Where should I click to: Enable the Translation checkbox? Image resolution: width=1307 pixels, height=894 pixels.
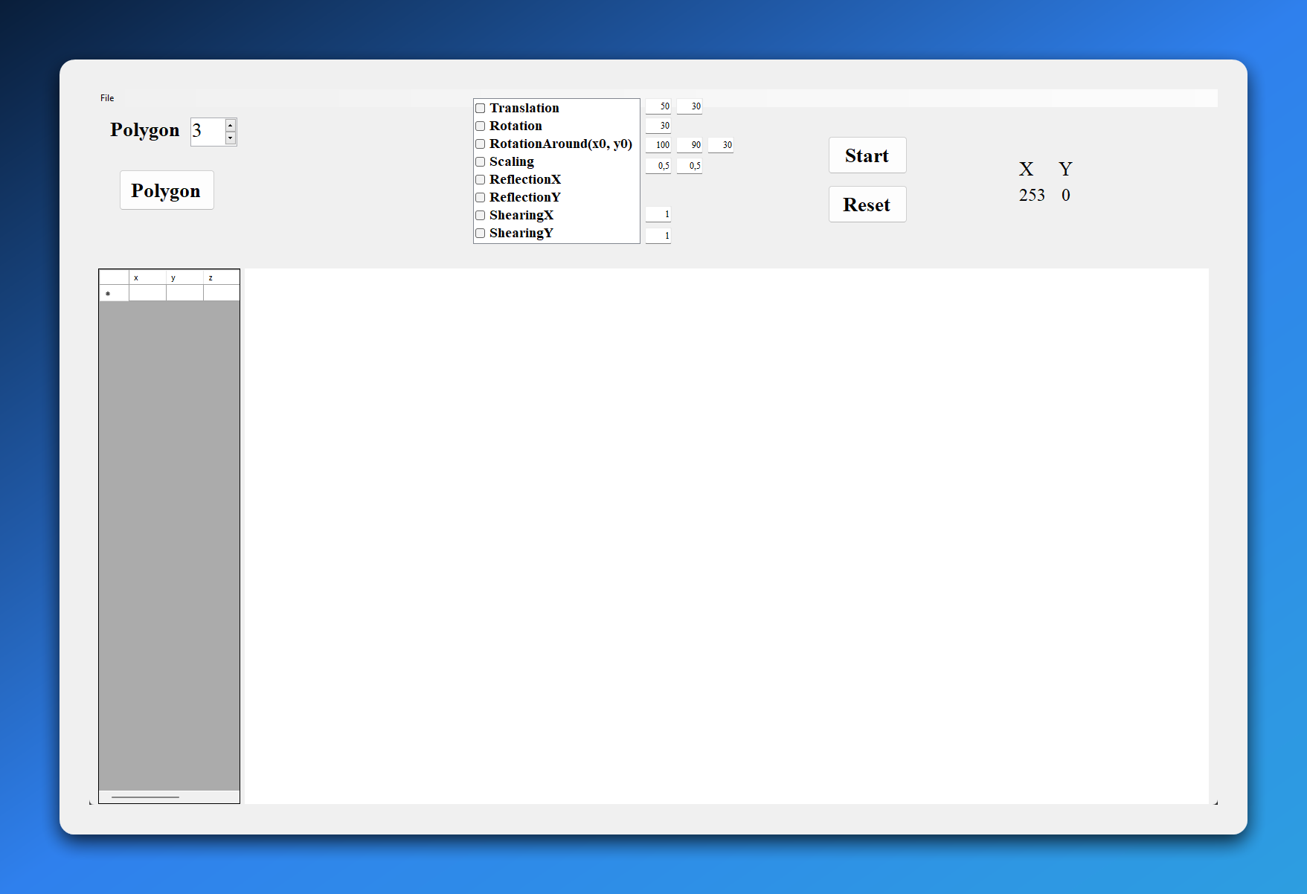(x=481, y=109)
